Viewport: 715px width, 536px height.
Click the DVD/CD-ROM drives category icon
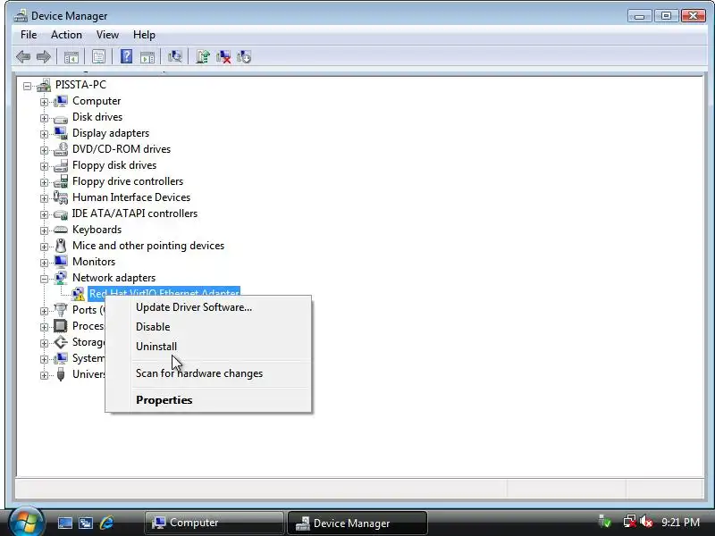61,149
